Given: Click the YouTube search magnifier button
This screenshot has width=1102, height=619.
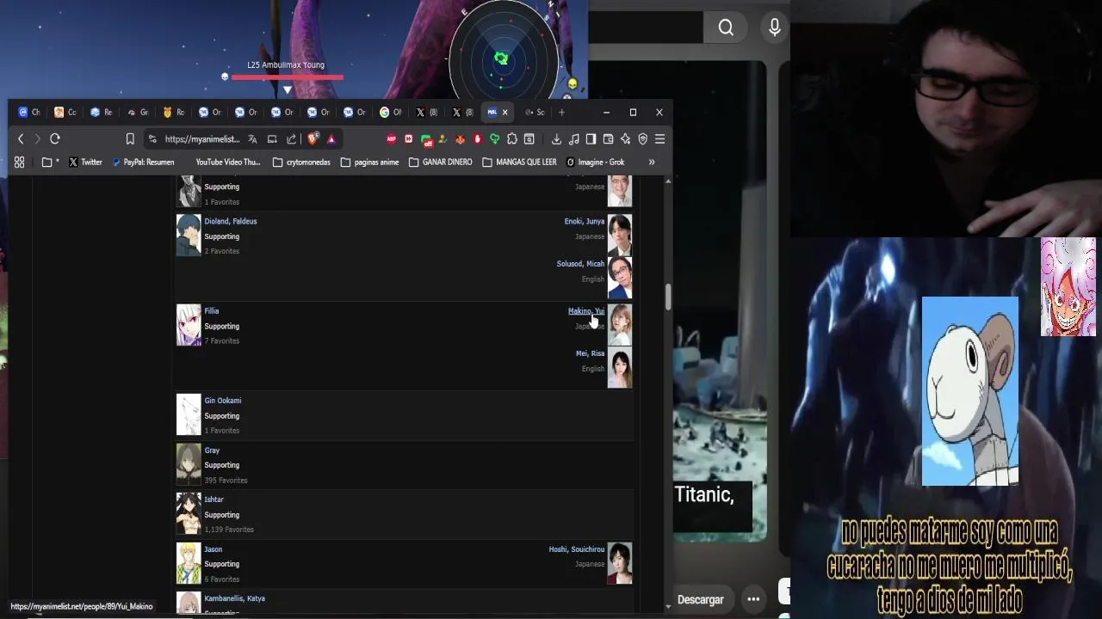Looking at the screenshot, I should pyautogui.click(x=727, y=28).
